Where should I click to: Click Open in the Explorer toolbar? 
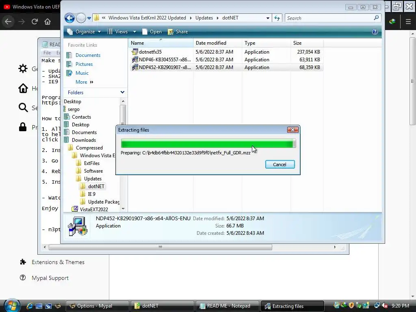152,32
